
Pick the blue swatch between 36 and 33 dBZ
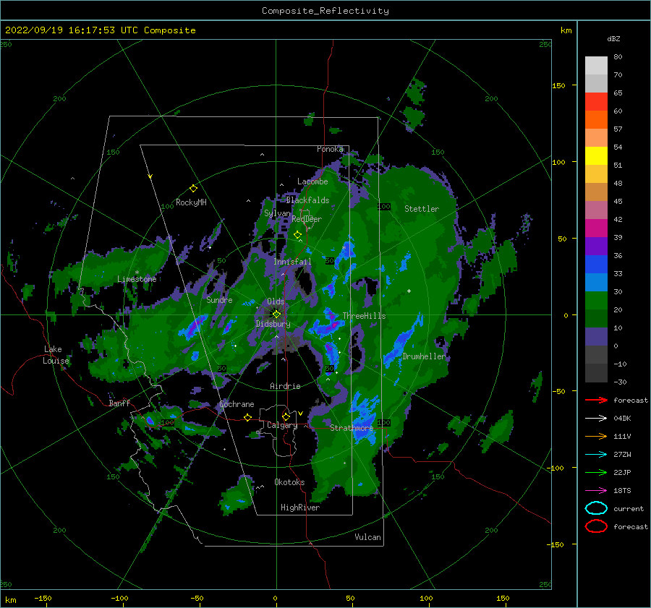[x=596, y=264]
